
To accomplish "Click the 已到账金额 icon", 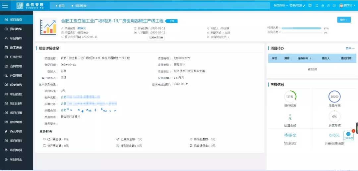I will coord(118,139).
